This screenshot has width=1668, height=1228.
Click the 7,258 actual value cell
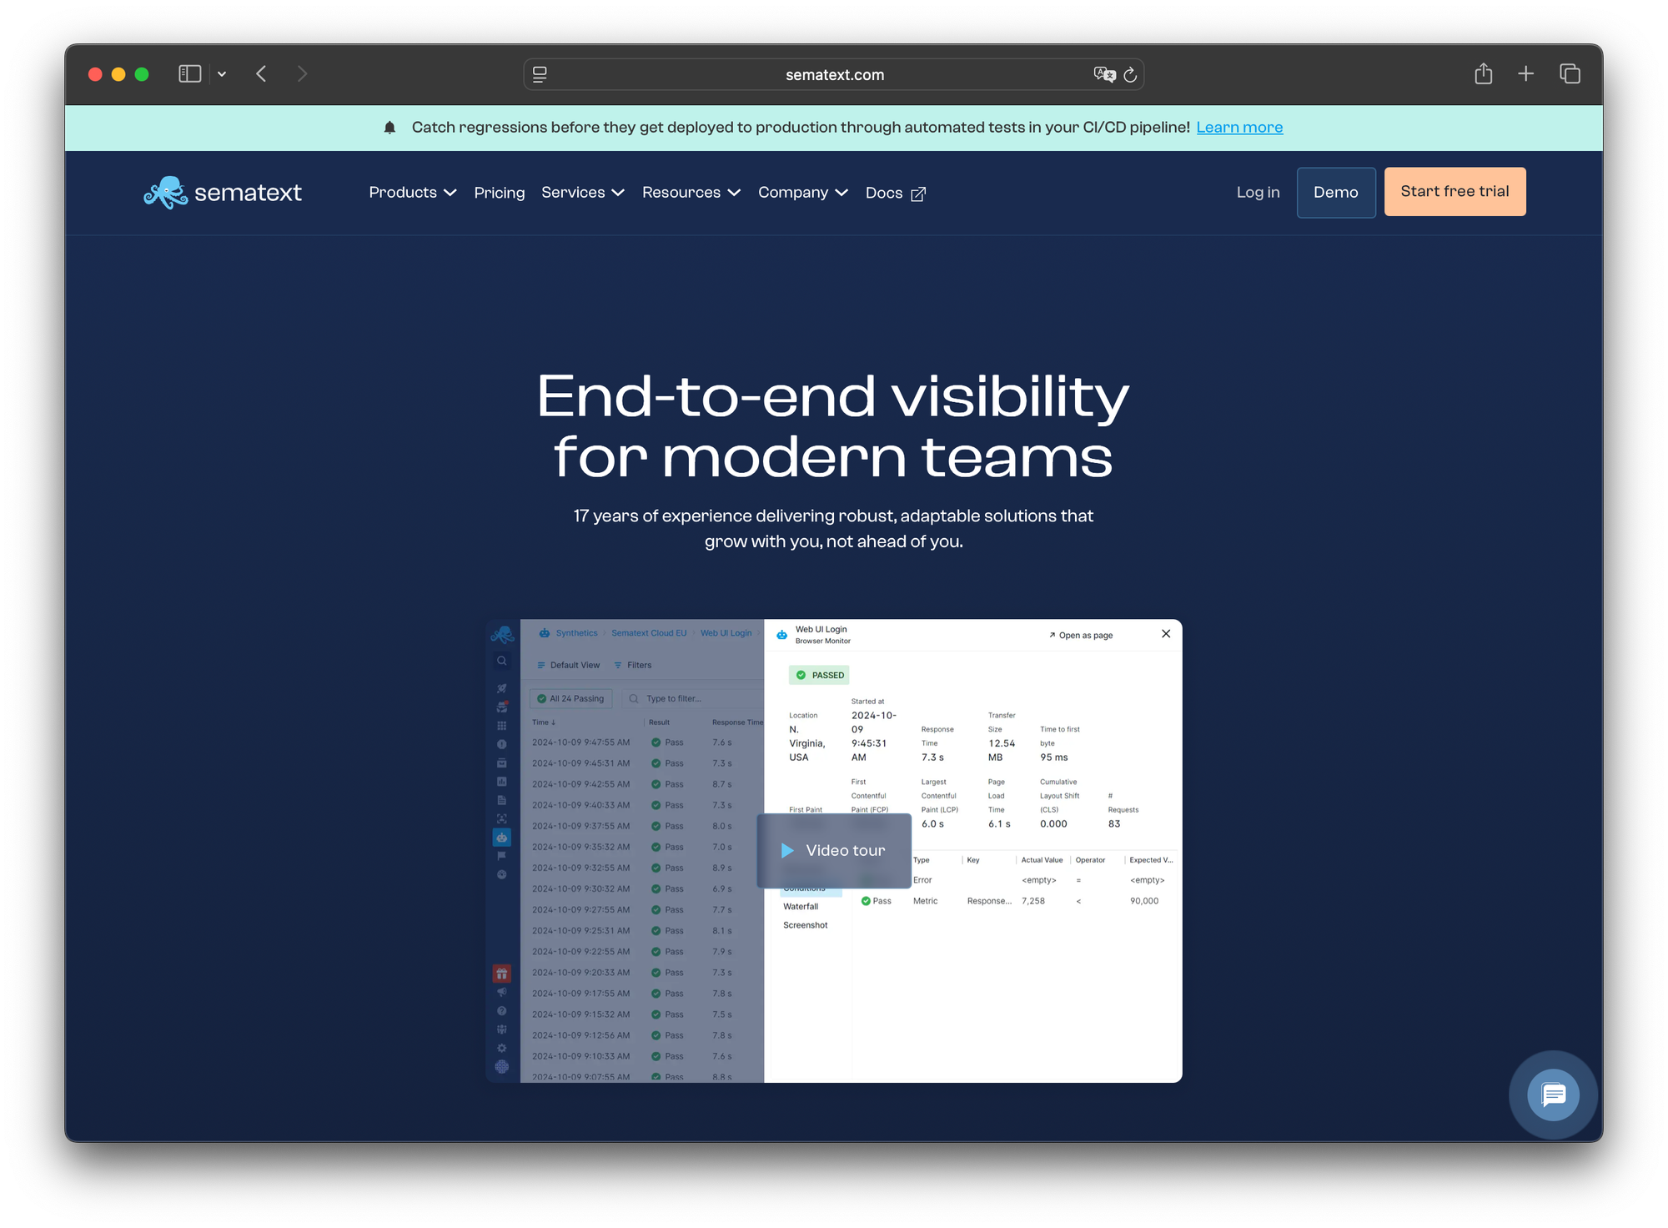pos(1033,901)
